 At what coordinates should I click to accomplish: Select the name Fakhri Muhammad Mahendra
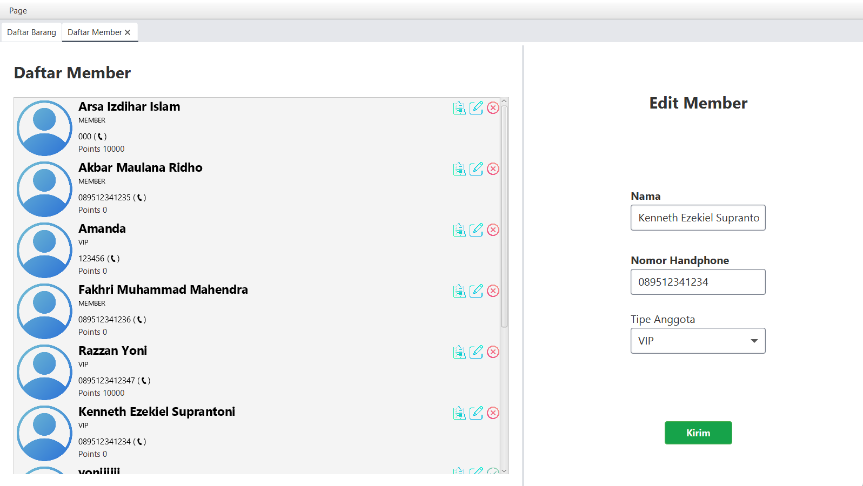click(163, 289)
